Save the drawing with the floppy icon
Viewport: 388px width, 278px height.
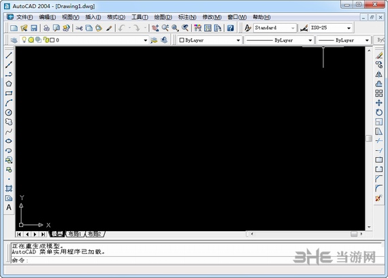point(33,28)
